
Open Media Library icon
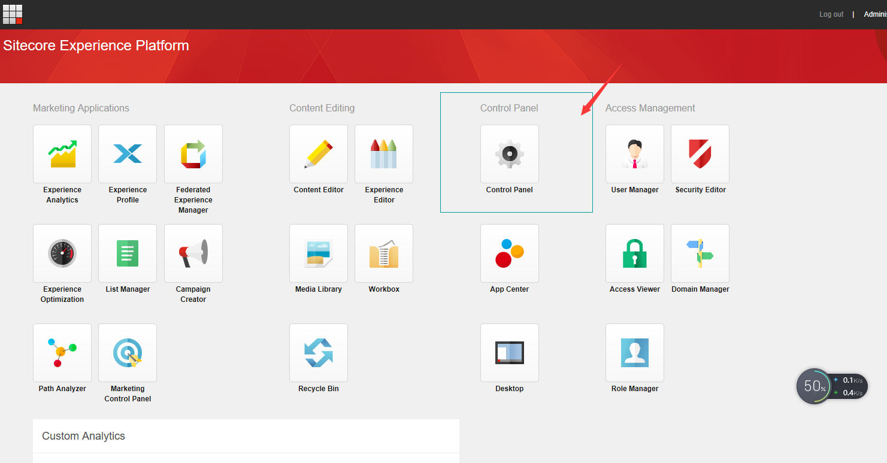[x=319, y=253]
